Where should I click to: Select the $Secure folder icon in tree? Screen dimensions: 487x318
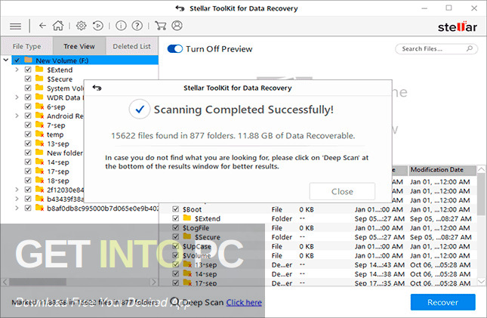click(39, 79)
